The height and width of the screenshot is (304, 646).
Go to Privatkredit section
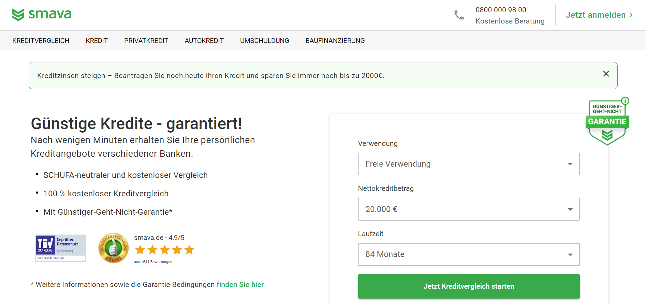[146, 41]
